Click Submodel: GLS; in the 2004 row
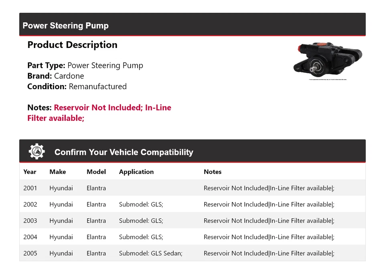 click(141, 237)
